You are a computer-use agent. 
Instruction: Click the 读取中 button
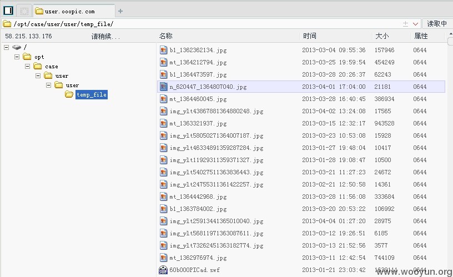pyautogui.click(x=437, y=24)
